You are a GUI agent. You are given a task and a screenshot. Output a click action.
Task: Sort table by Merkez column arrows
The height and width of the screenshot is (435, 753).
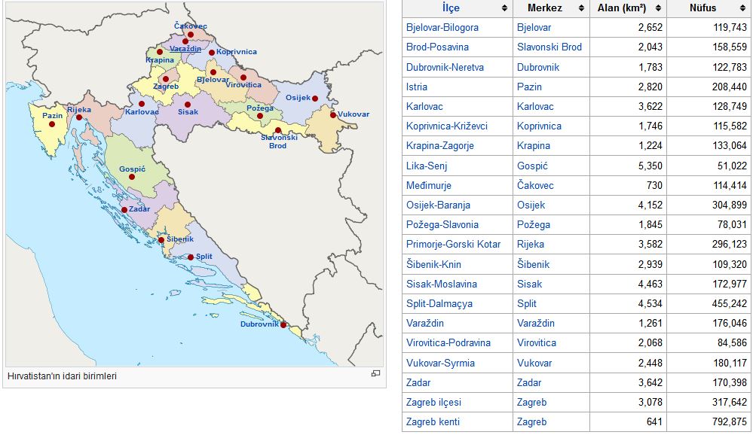(x=581, y=8)
